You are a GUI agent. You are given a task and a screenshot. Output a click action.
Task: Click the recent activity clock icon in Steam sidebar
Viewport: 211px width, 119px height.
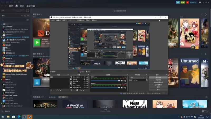(25, 16)
